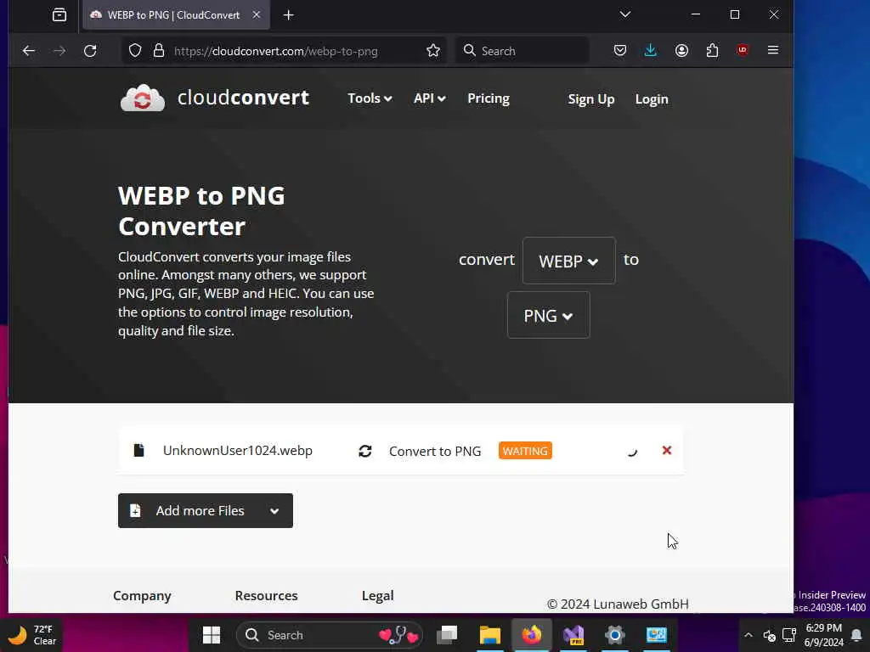The height and width of the screenshot is (652, 870).
Task: Open Task View on the taskbar
Action: coord(447,635)
